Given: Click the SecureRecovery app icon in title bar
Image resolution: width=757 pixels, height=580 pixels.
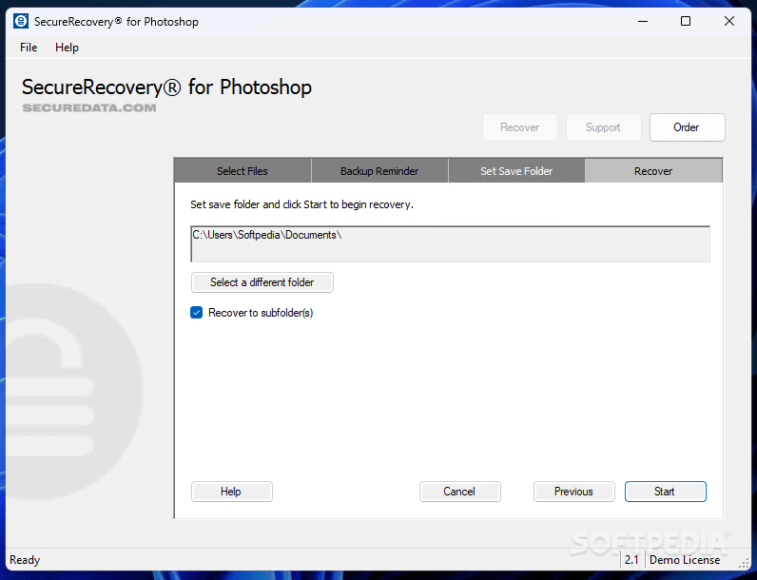Looking at the screenshot, I should click(x=21, y=21).
